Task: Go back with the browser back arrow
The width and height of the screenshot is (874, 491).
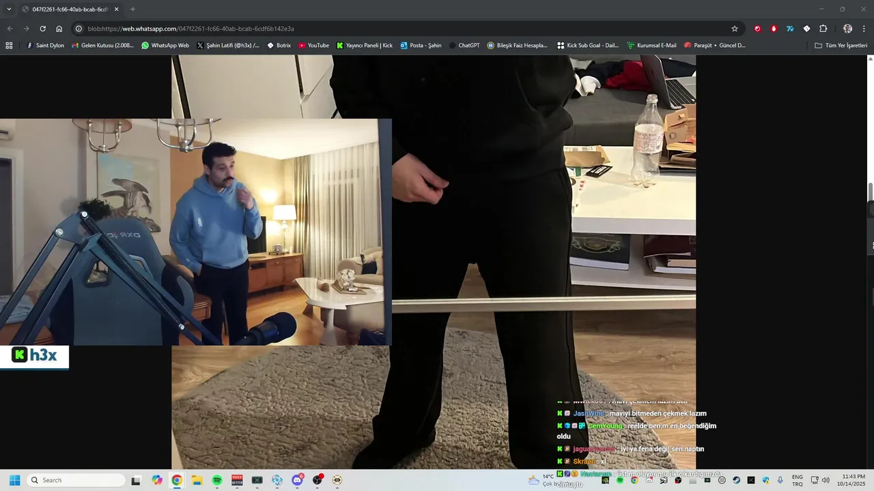Action: (10, 29)
